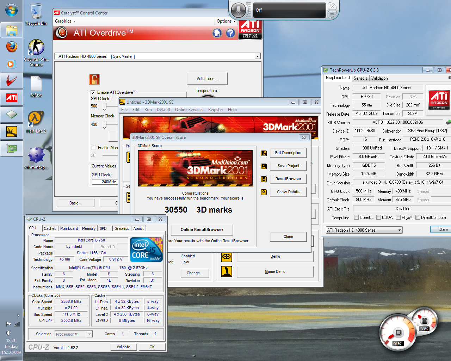Click the GPU-Z BIOS save icon

(448, 122)
